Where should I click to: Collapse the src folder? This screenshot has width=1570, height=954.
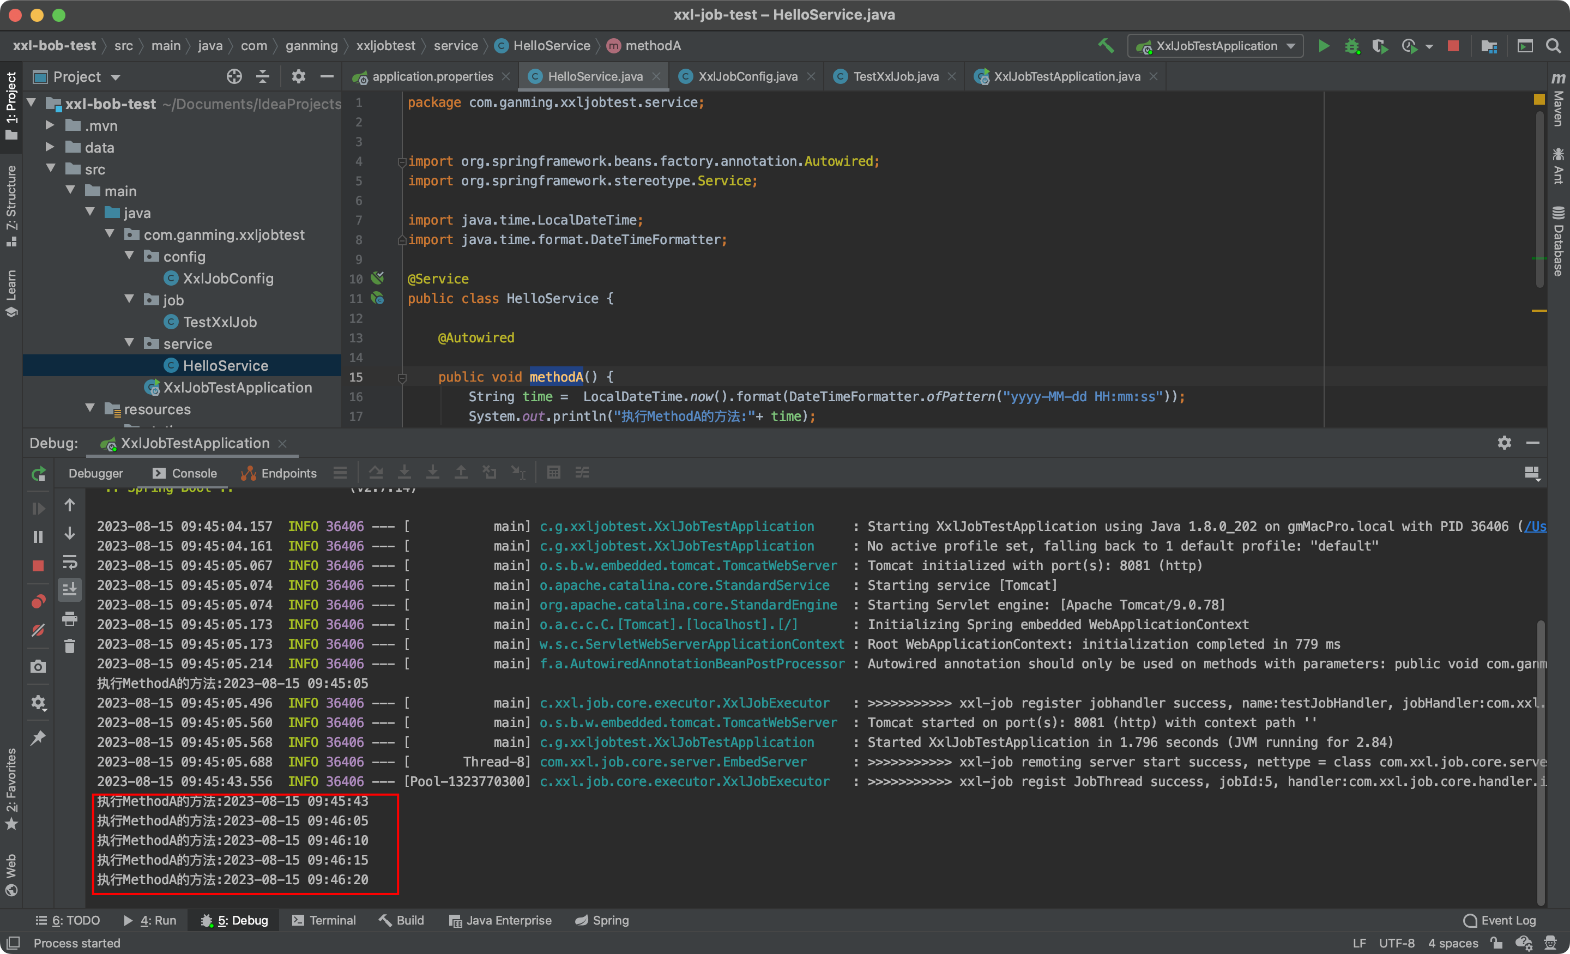pyautogui.click(x=50, y=168)
